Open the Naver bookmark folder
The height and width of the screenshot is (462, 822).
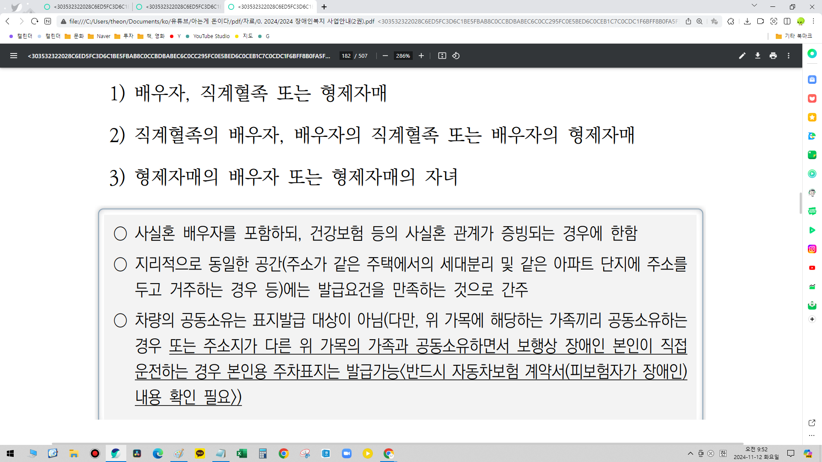(x=99, y=36)
